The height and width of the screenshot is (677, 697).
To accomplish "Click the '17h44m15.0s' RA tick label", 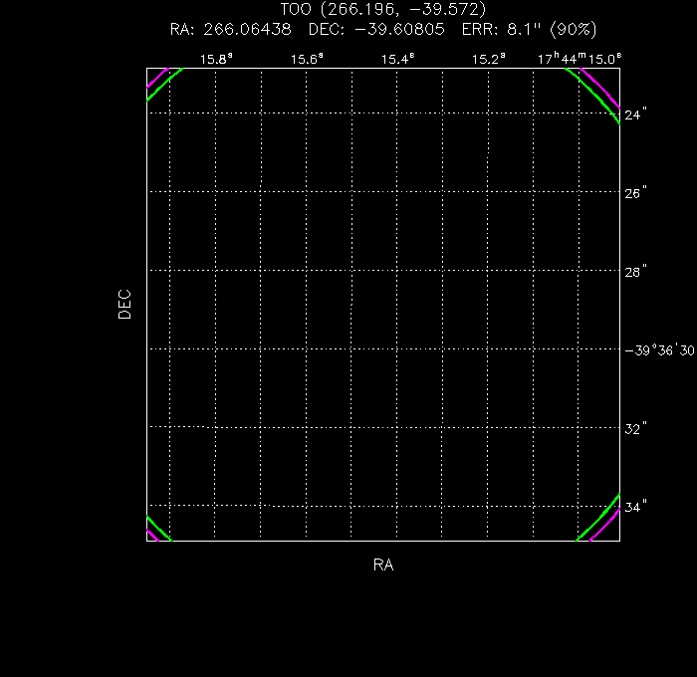I will click(x=580, y=59).
